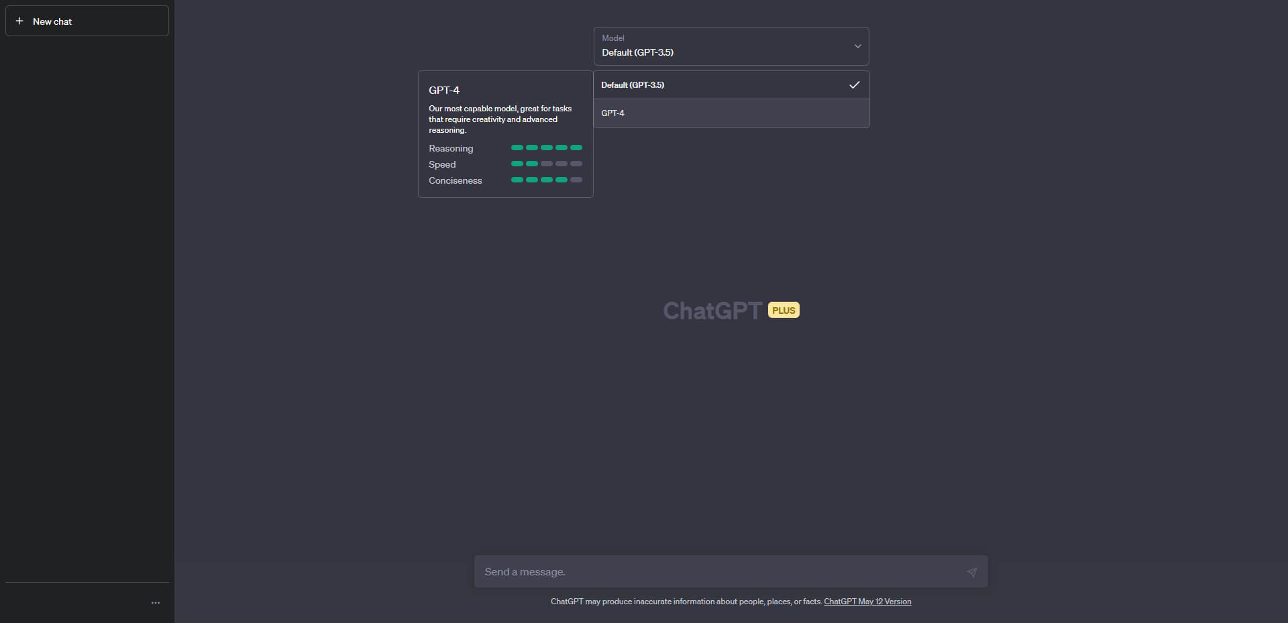This screenshot has width=1288, height=623.
Task: Click the Conciseness rating bar
Action: (x=546, y=180)
